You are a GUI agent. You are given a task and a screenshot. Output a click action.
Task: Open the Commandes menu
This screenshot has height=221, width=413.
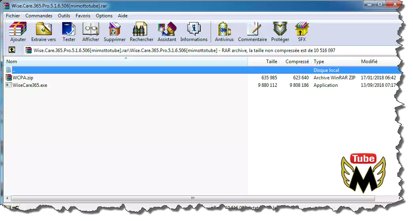point(39,16)
